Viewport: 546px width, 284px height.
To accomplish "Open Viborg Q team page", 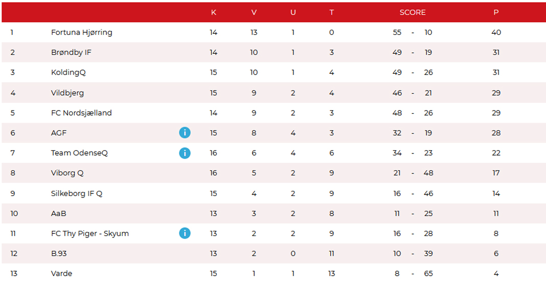I will click(67, 173).
